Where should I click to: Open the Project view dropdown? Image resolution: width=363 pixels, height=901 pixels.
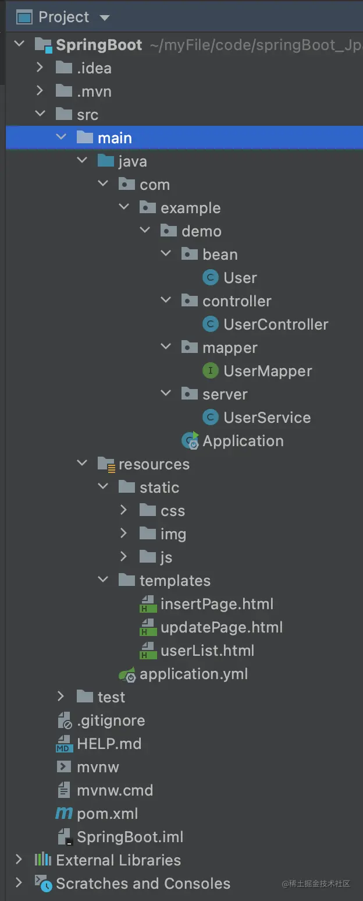(x=105, y=17)
